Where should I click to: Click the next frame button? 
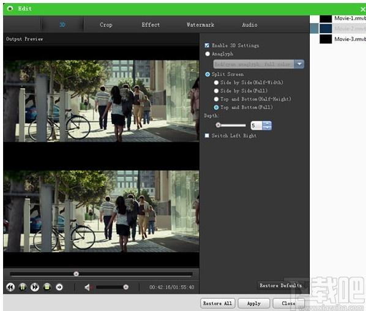pos(59,287)
